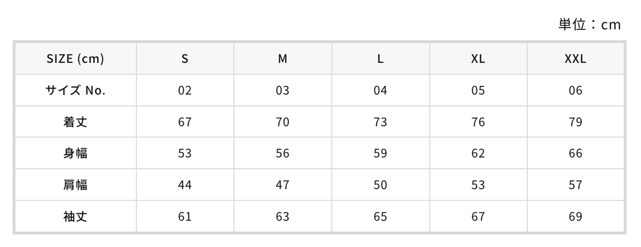
Task: Click size number 02 cell
Action: [185, 90]
